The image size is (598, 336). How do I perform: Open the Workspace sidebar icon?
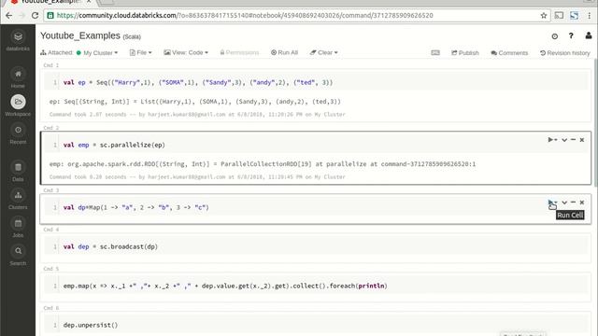point(18,105)
